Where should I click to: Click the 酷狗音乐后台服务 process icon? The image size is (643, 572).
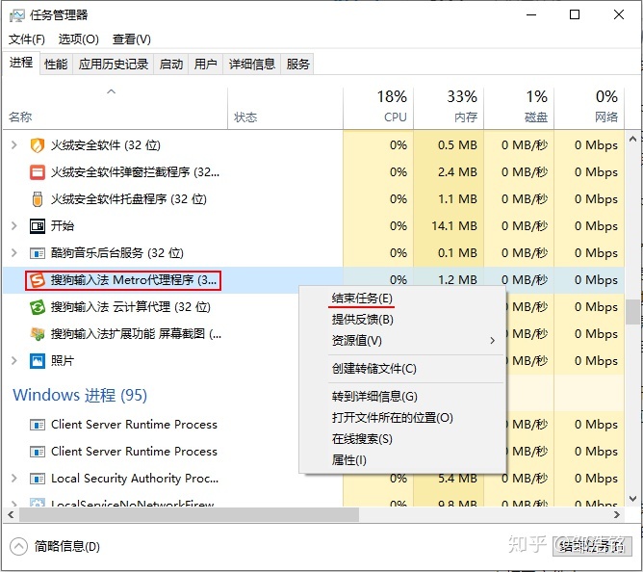pyautogui.click(x=38, y=253)
